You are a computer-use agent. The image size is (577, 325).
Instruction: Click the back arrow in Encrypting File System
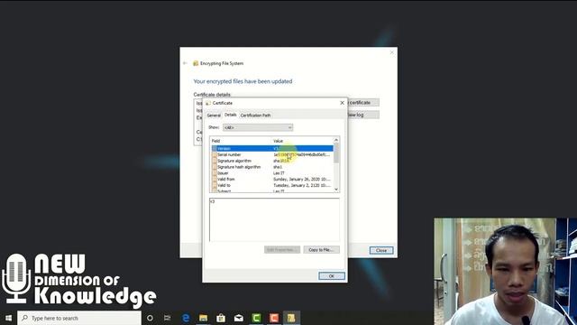pyautogui.click(x=185, y=63)
